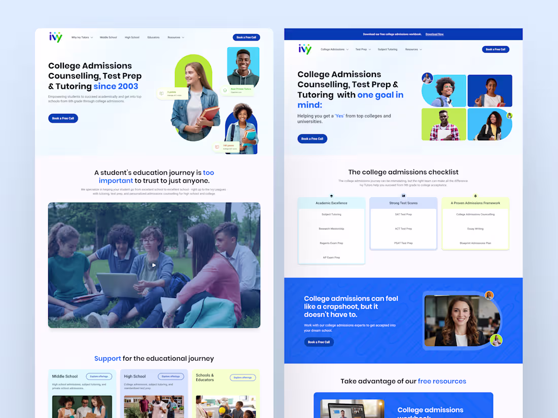Open Middle School in the left navigation

[108, 37]
